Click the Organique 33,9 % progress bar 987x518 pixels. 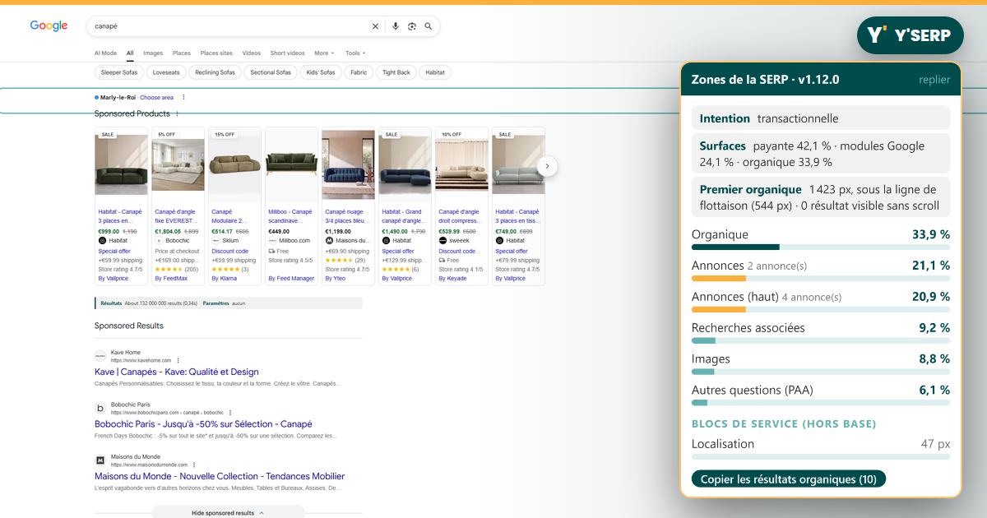821,247
